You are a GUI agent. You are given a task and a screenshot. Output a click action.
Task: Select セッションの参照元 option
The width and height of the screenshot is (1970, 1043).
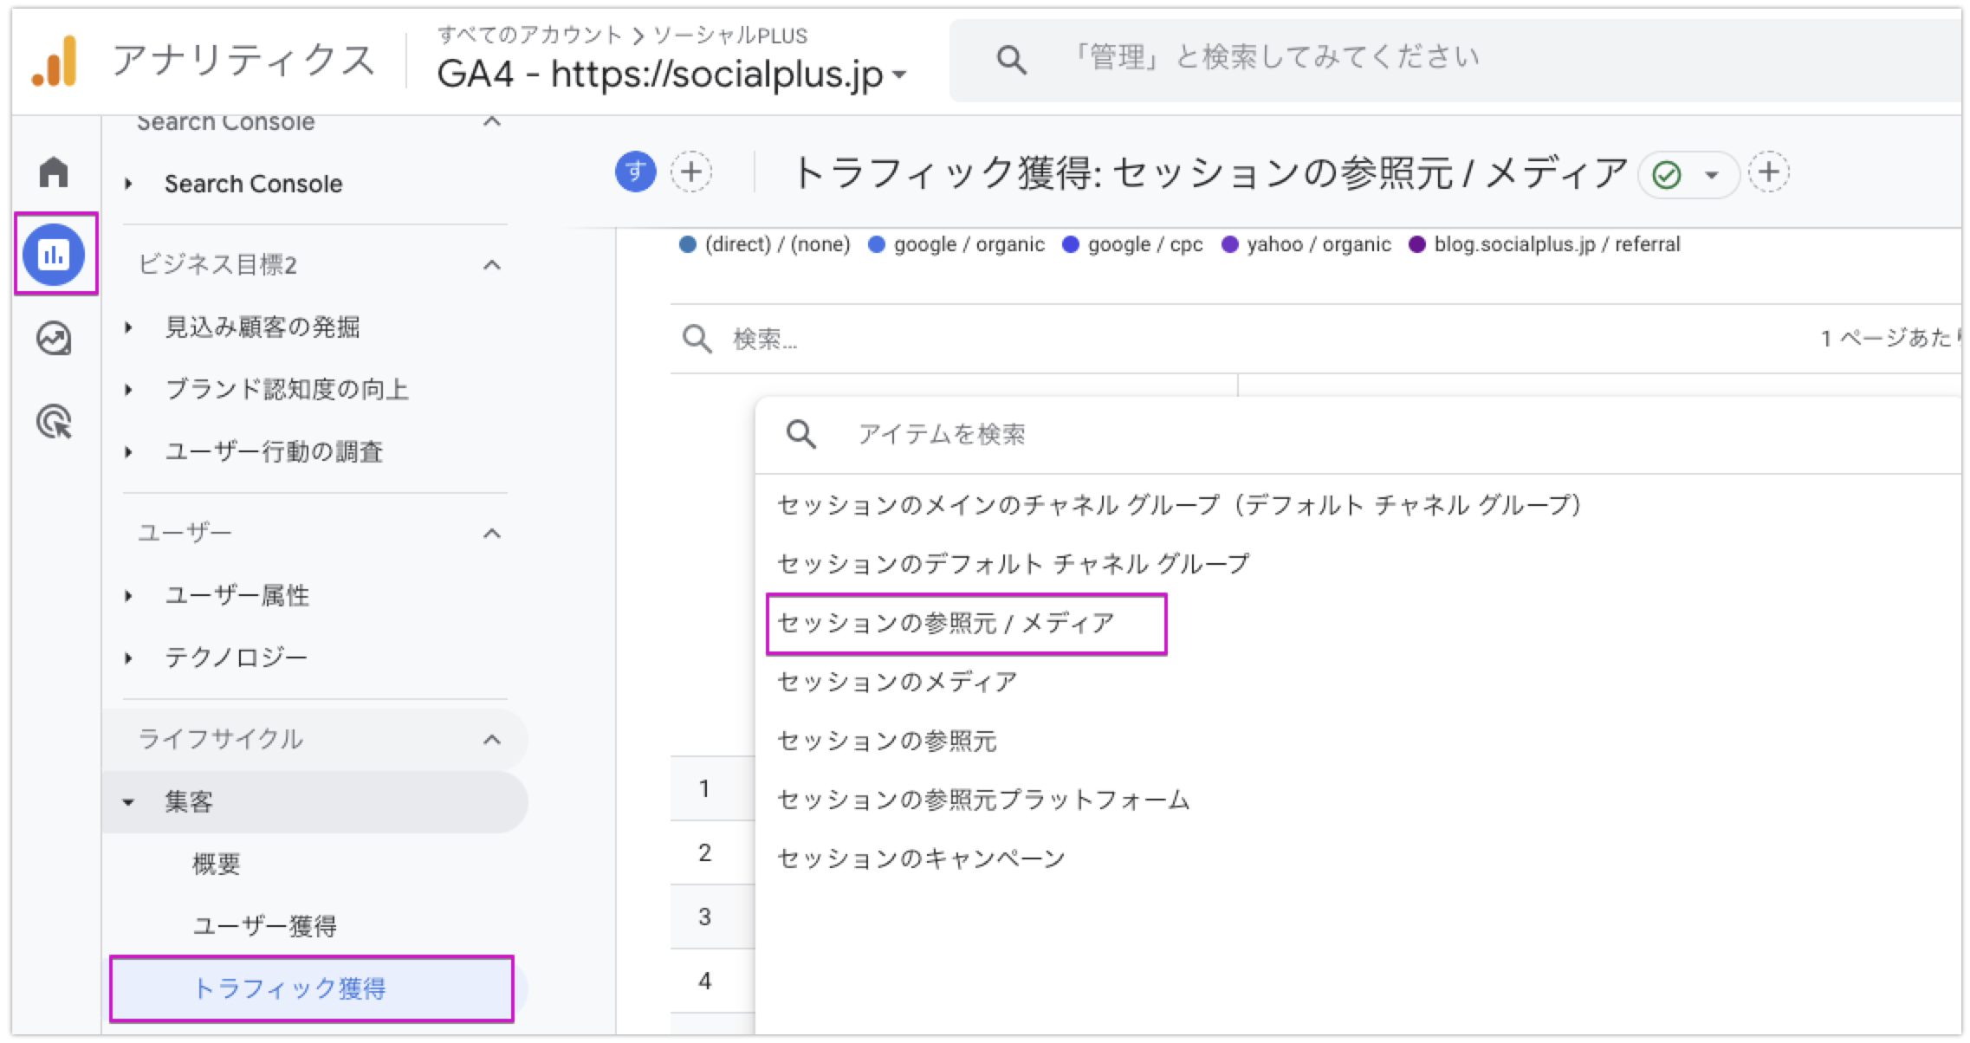[887, 741]
